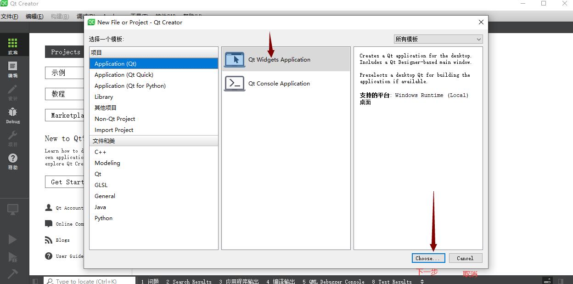Open the 3 应用程序输出 pane

[x=239, y=281]
